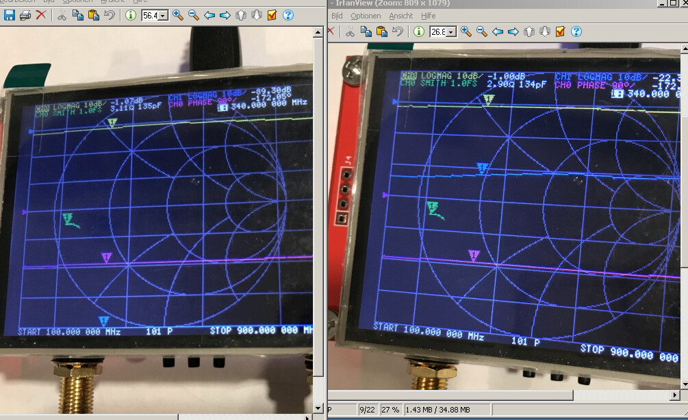Viewport: 688px width, 420px height.
Task: Click the right window horizontal scrollbar thumb
Action: point(450,395)
